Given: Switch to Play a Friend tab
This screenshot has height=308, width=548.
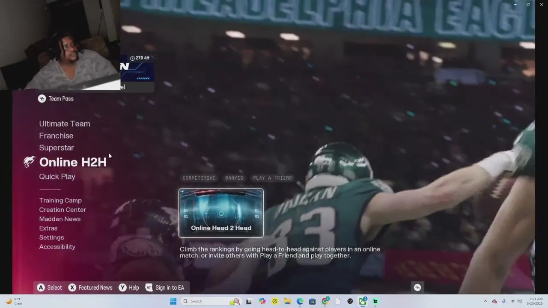Looking at the screenshot, I should coord(272,178).
